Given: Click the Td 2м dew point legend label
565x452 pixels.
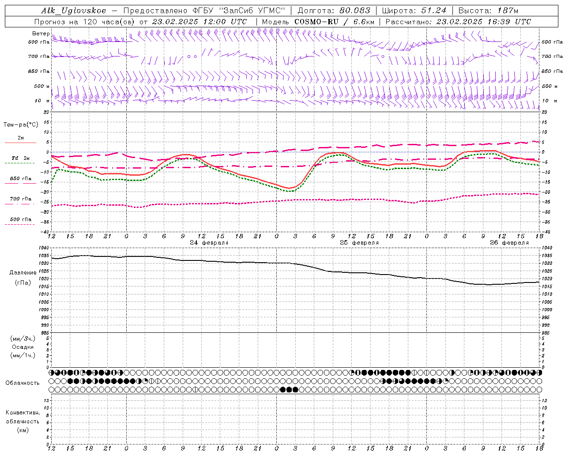Looking at the screenshot, I should [x=21, y=158].
